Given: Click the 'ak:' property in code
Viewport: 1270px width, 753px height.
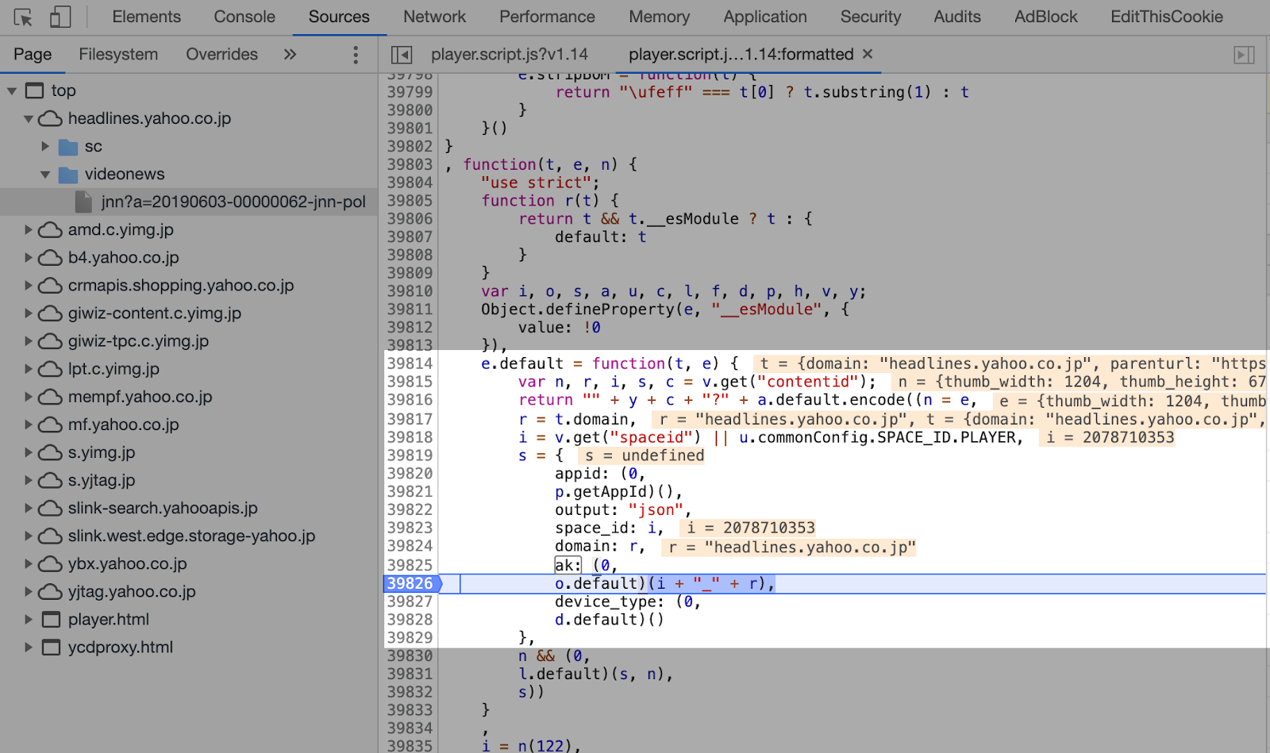Looking at the screenshot, I should coord(568,565).
